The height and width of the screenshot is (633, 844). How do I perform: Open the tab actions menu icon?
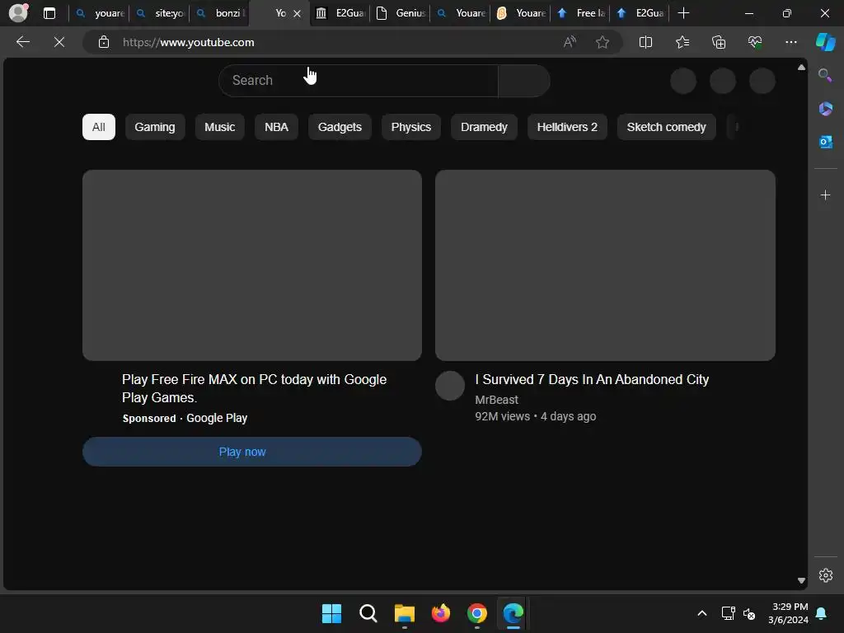pos(49,13)
